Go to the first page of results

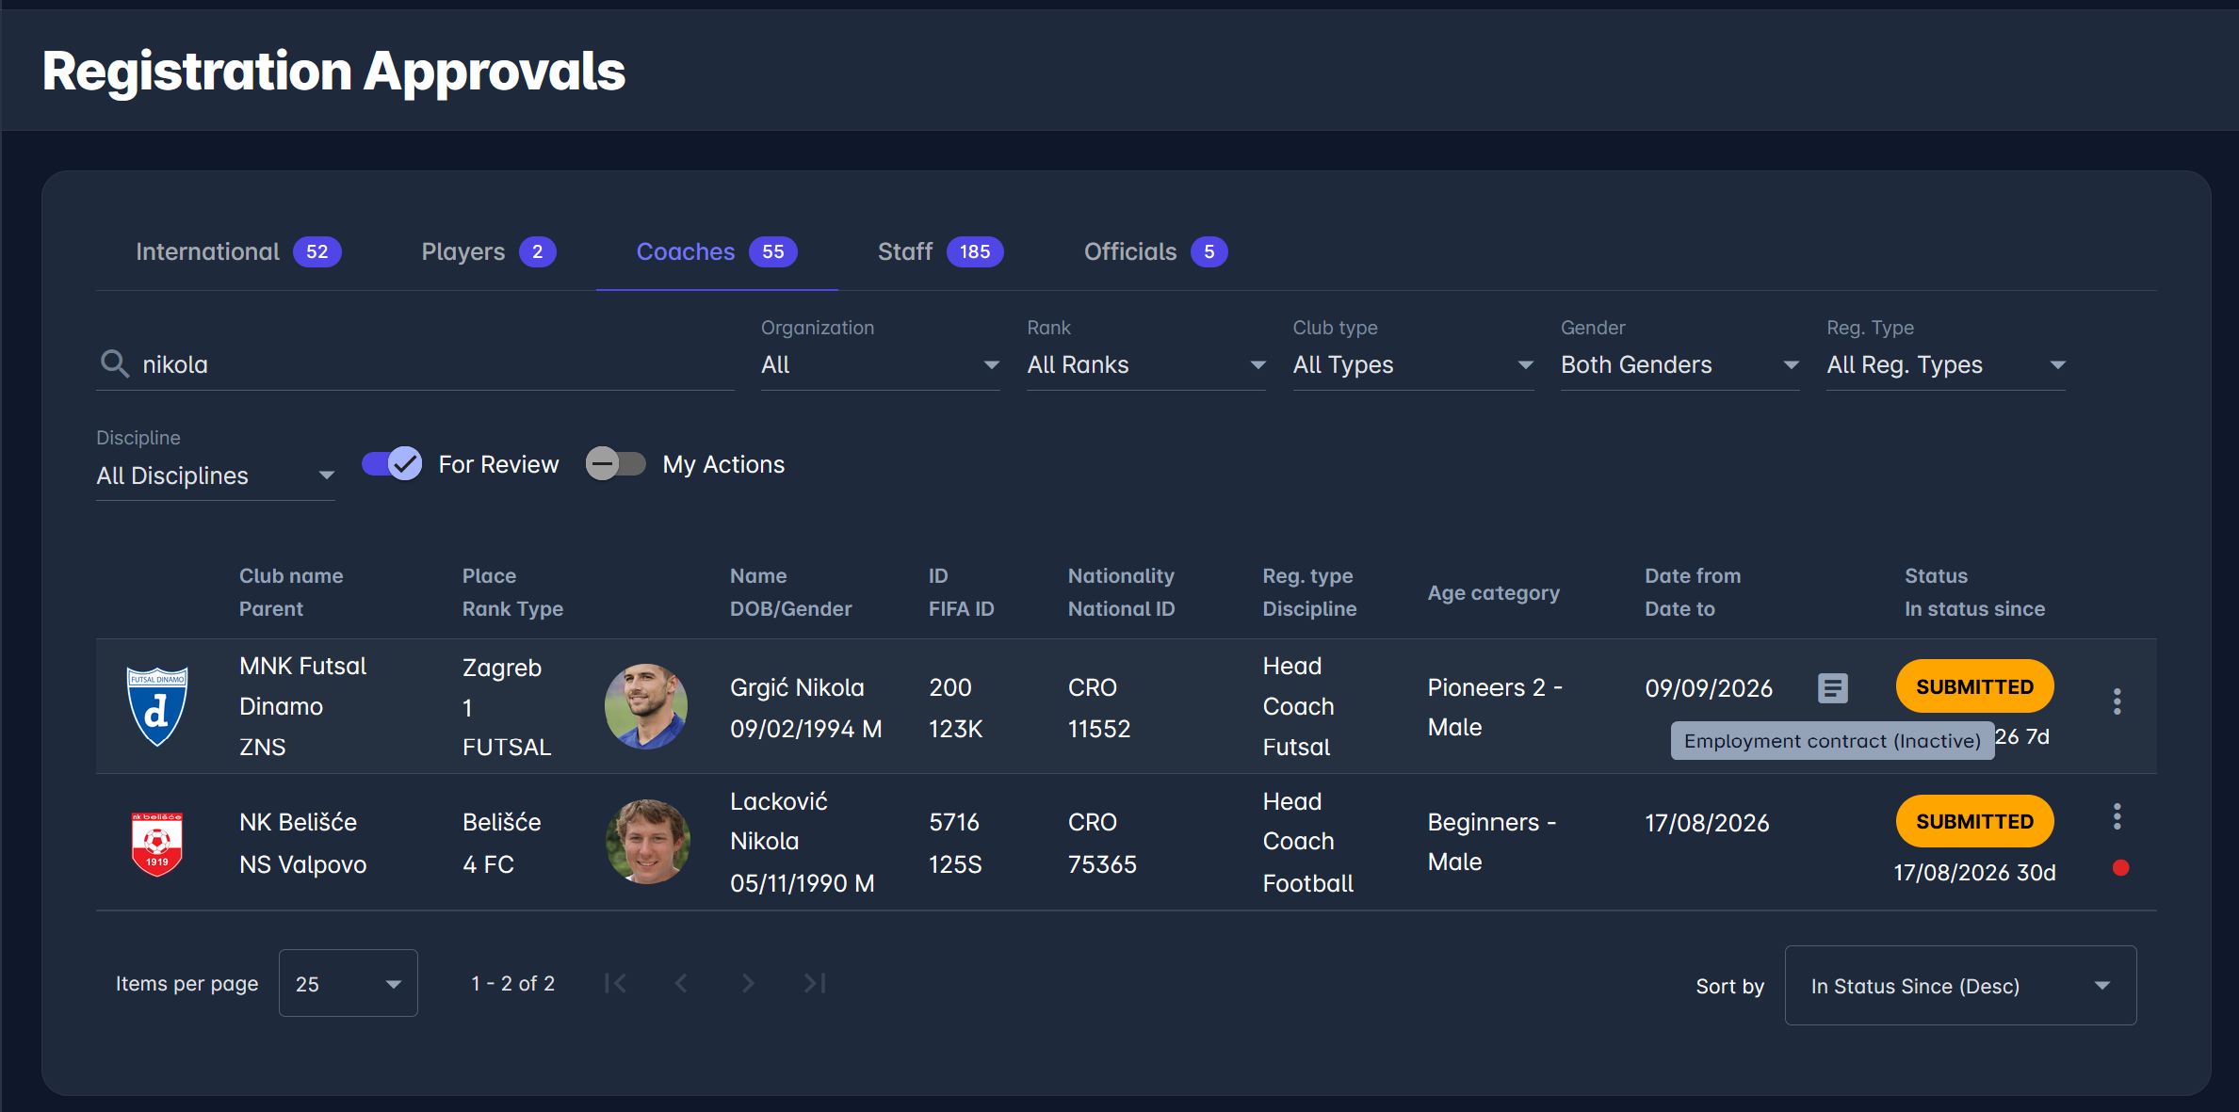point(615,984)
